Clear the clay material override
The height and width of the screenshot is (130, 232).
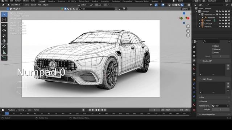[228, 106]
